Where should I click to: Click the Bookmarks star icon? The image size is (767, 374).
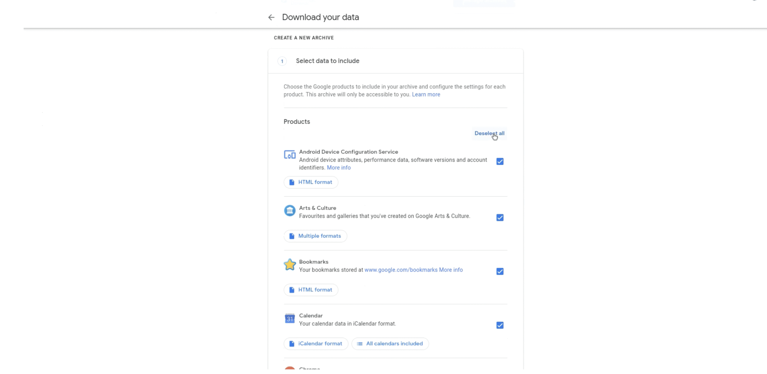coord(289,264)
